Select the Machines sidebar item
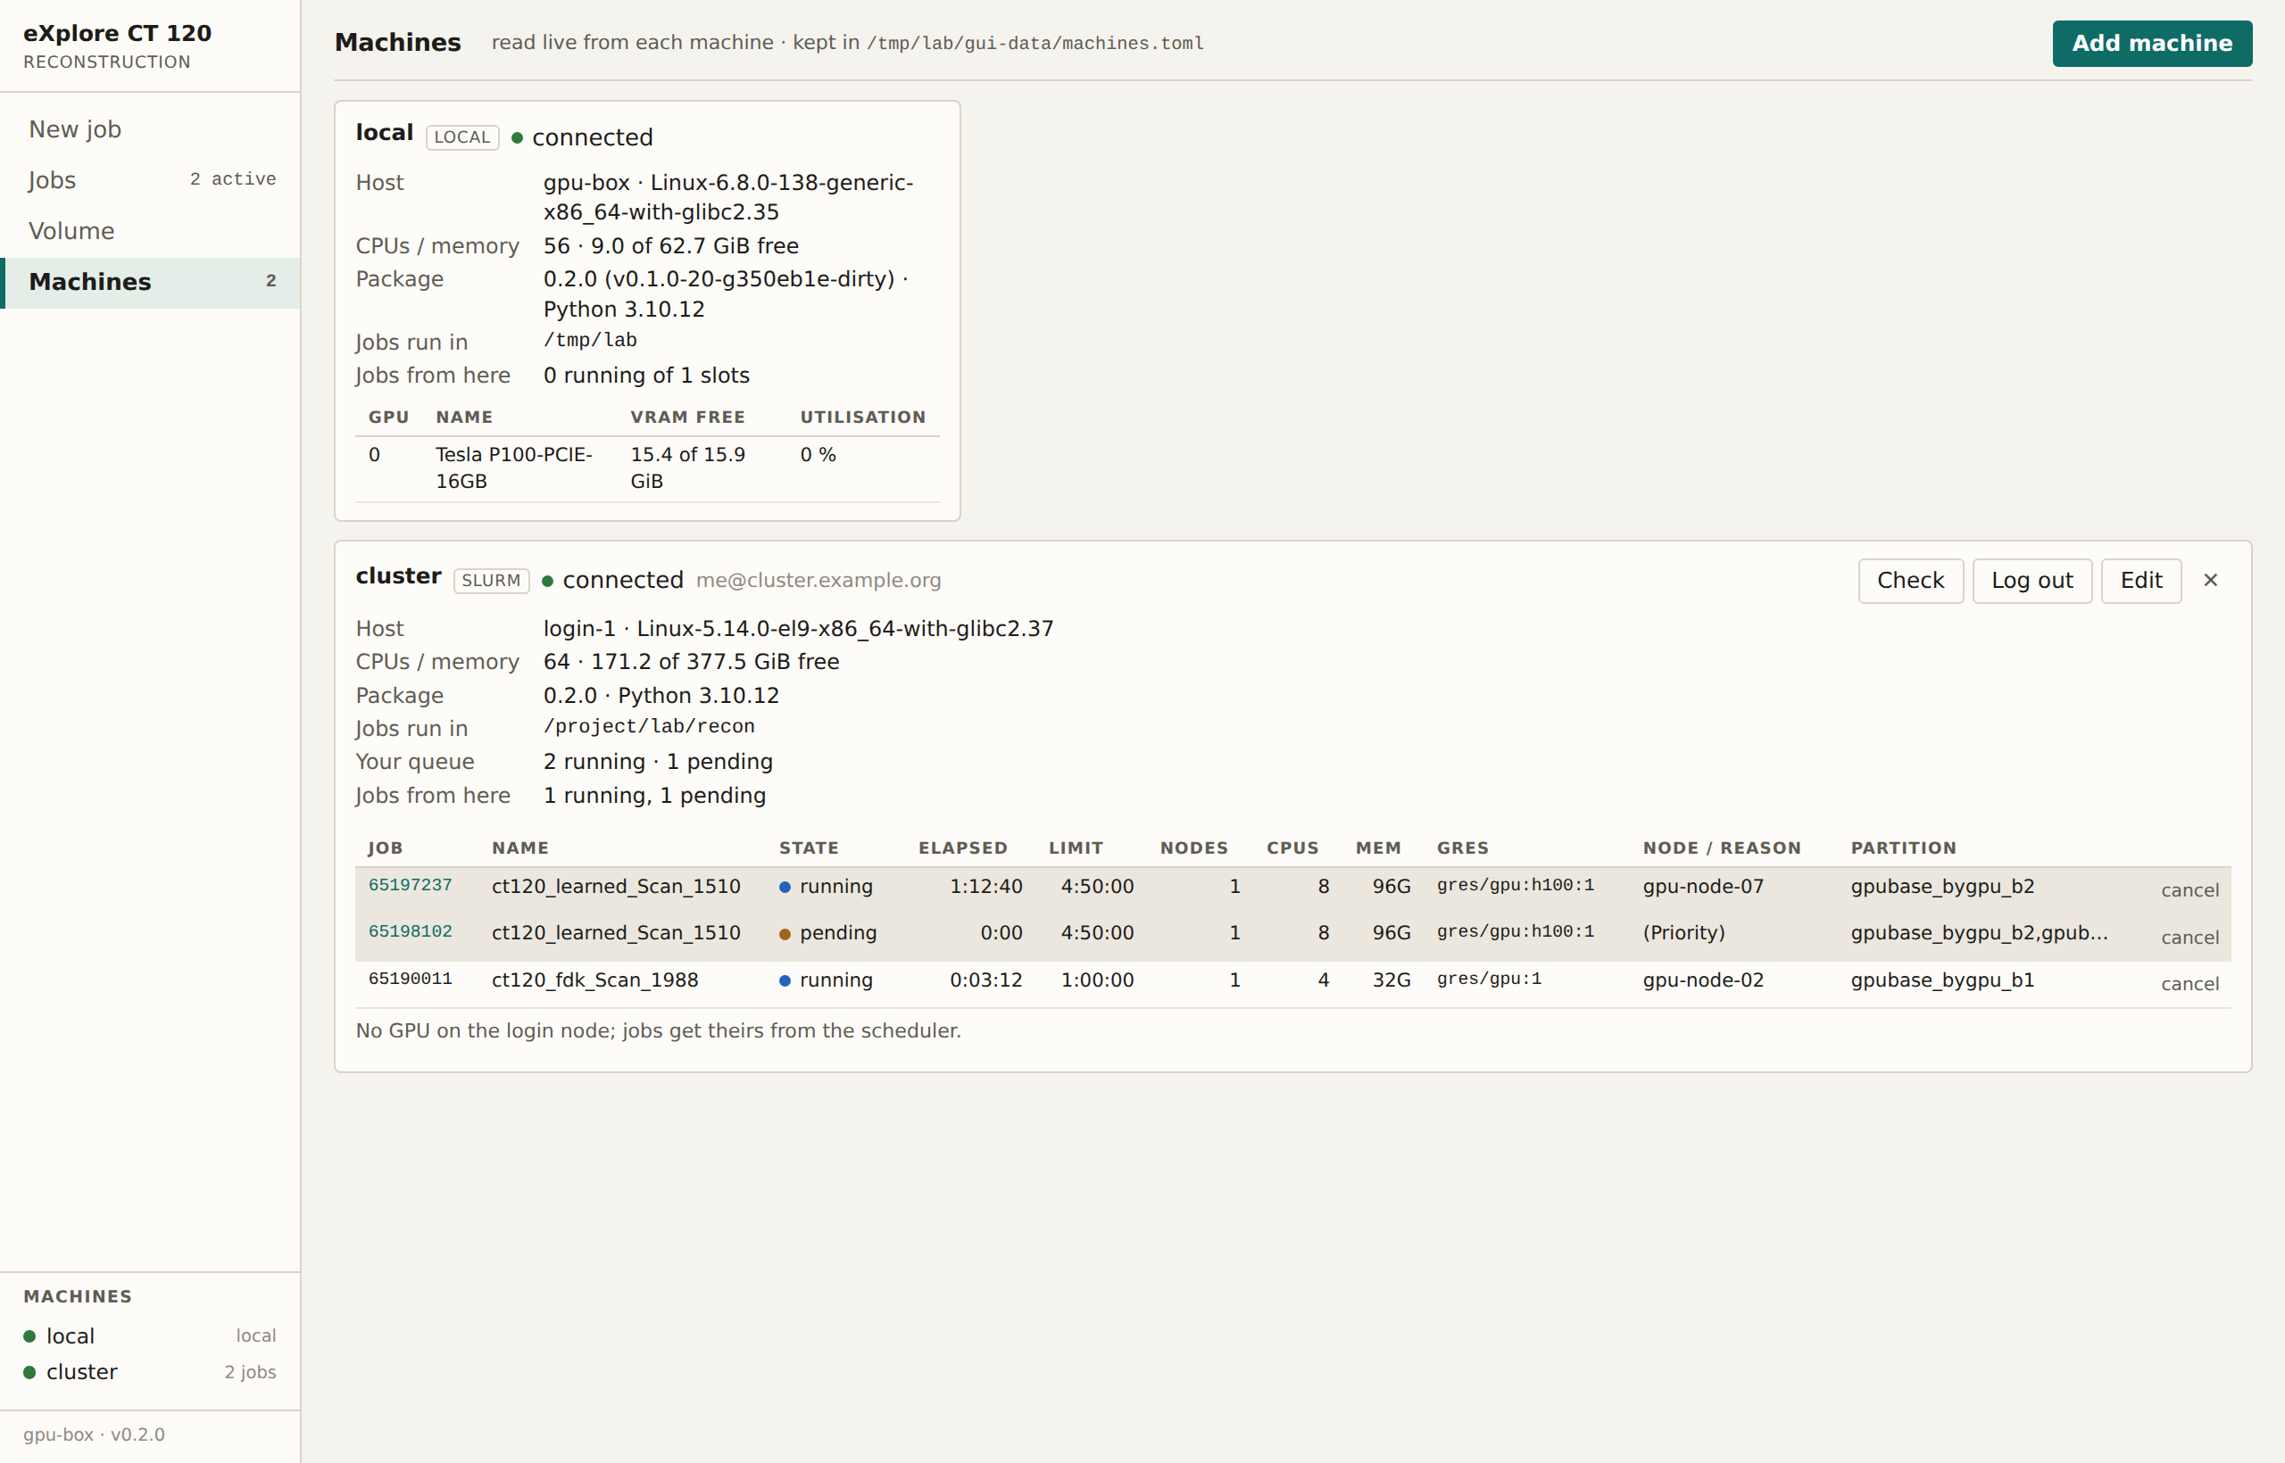 click(x=150, y=282)
